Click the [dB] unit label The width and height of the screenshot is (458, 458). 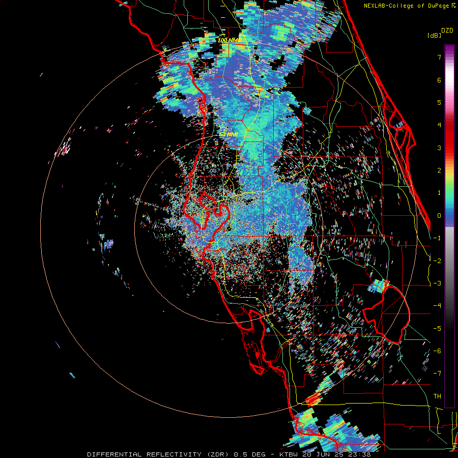coord(434,35)
